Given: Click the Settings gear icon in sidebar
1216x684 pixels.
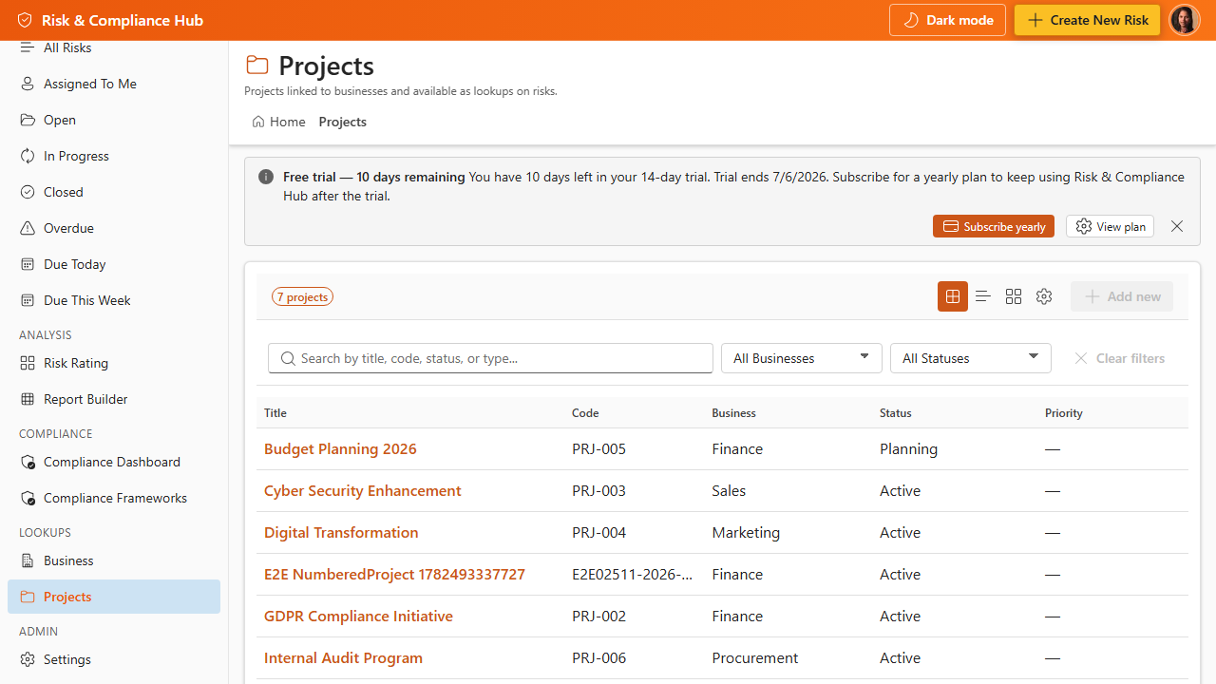Looking at the screenshot, I should coord(28,659).
